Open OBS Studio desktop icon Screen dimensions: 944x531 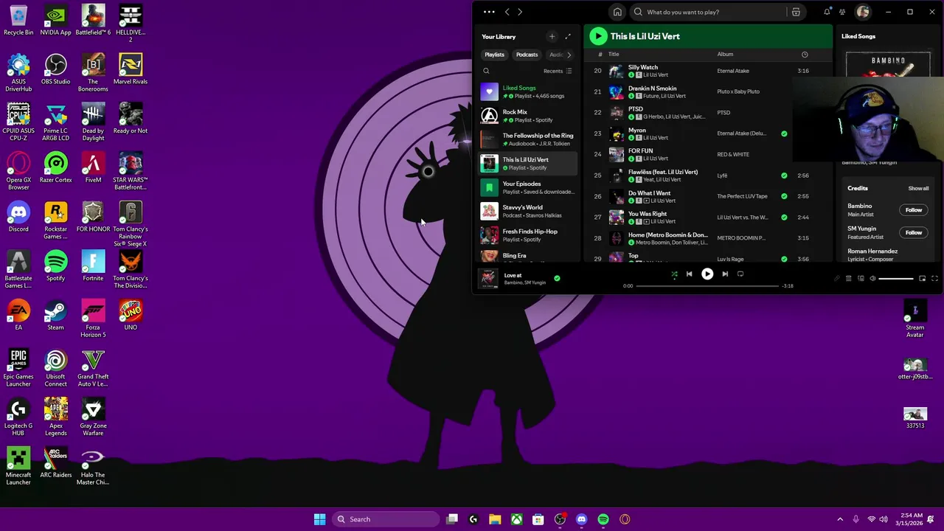click(x=55, y=69)
